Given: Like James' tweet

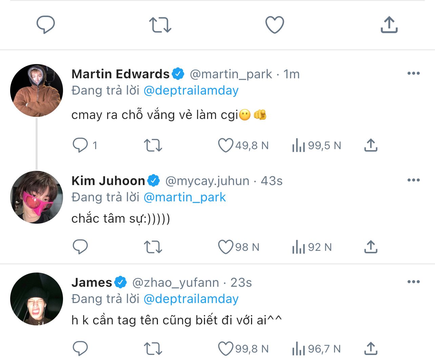Looking at the screenshot, I should pyautogui.click(x=225, y=349).
